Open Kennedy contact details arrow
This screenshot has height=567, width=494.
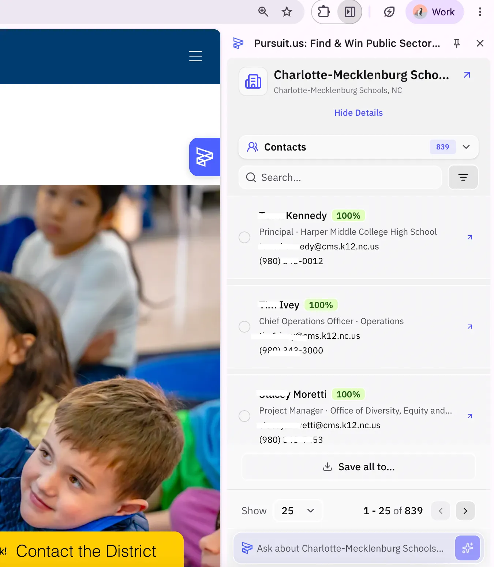pyautogui.click(x=470, y=237)
